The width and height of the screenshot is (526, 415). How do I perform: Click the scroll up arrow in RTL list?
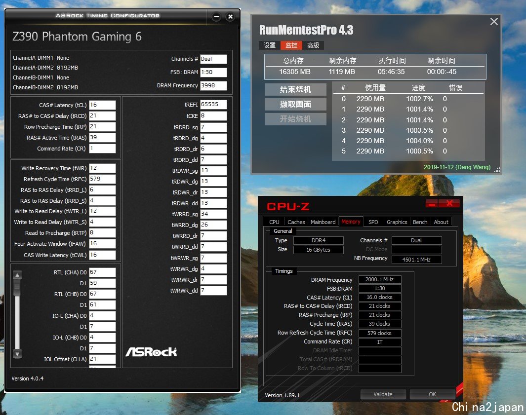(17, 275)
